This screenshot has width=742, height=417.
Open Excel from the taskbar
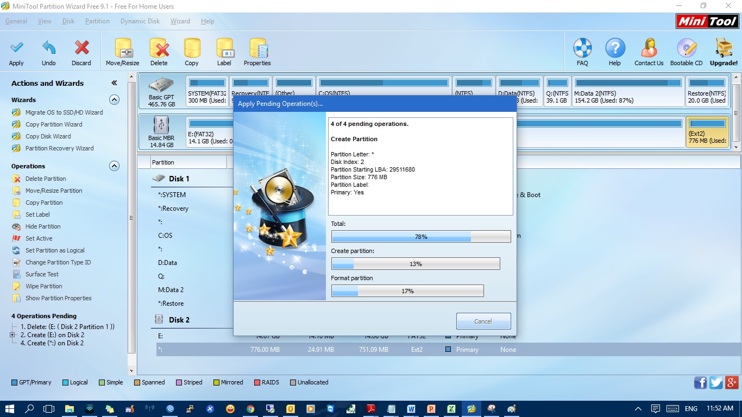click(x=451, y=409)
